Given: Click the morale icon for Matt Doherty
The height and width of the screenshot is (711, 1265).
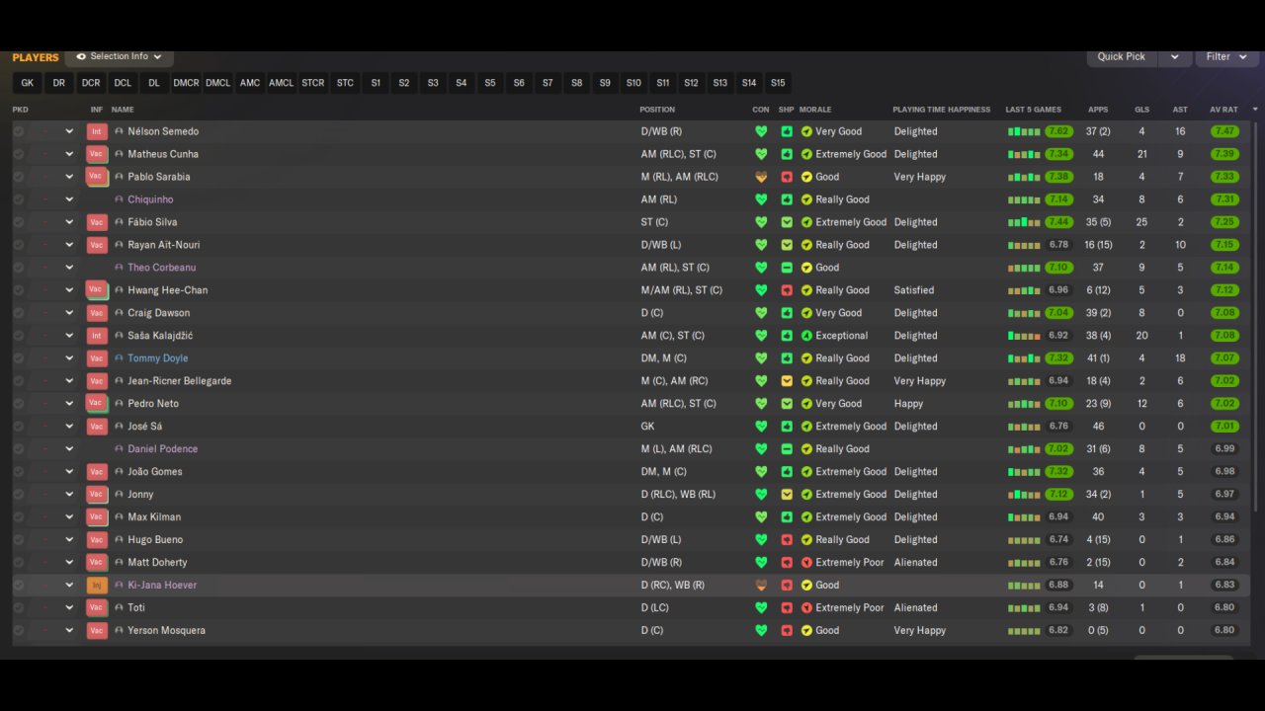Looking at the screenshot, I should pos(806,562).
